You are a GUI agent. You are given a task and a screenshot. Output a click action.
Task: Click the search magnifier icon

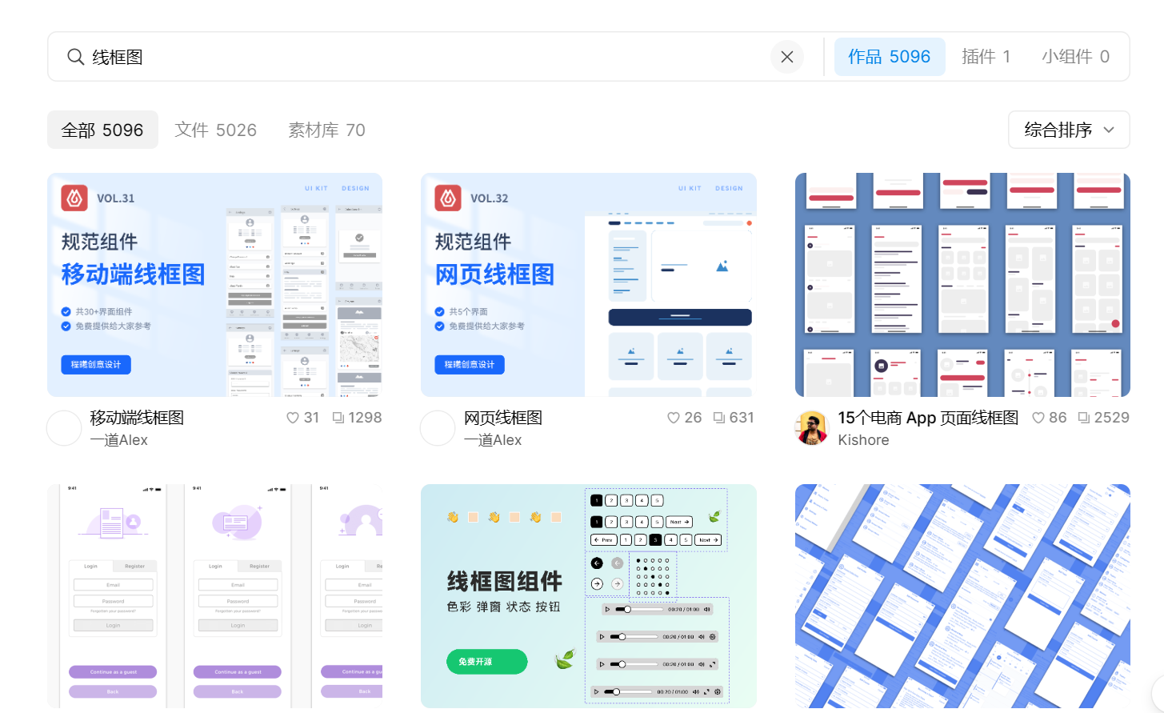[x=75, y=57]
